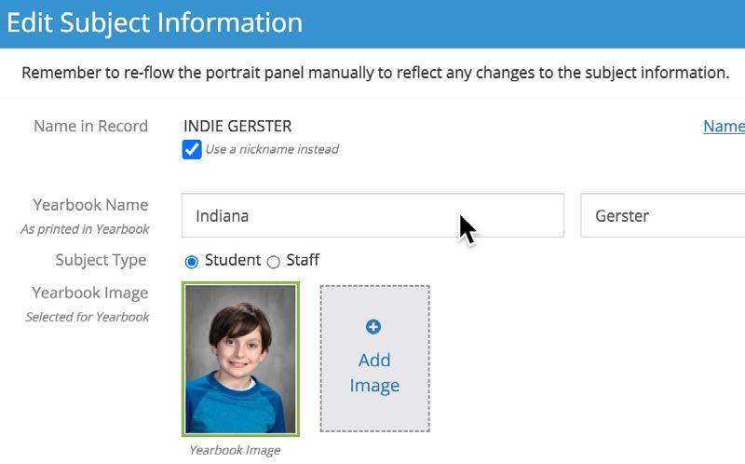Click the Yearbook Name field label
The height and width of the screenshot is (464, 745).
pos(90,205)
